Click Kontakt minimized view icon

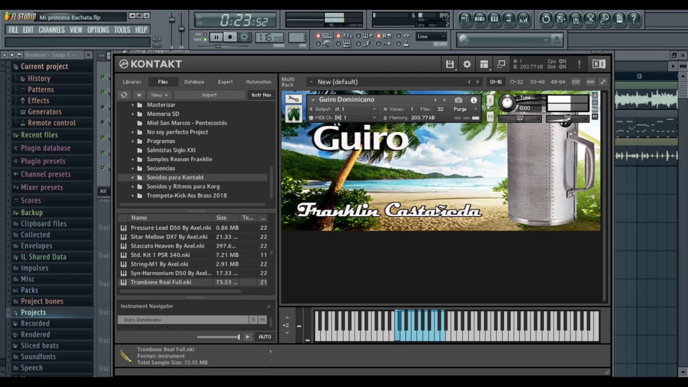501,64
